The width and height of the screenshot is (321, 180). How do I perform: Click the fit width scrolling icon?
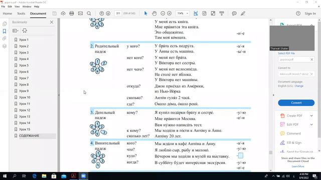pyautogui.click(x=196, y=13)
